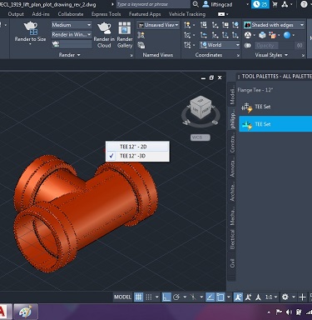The width and height of the screenshot is (312, 320).
Task: Click the blue globe icon in Visual Styles
Action: [x=287, y=35]
